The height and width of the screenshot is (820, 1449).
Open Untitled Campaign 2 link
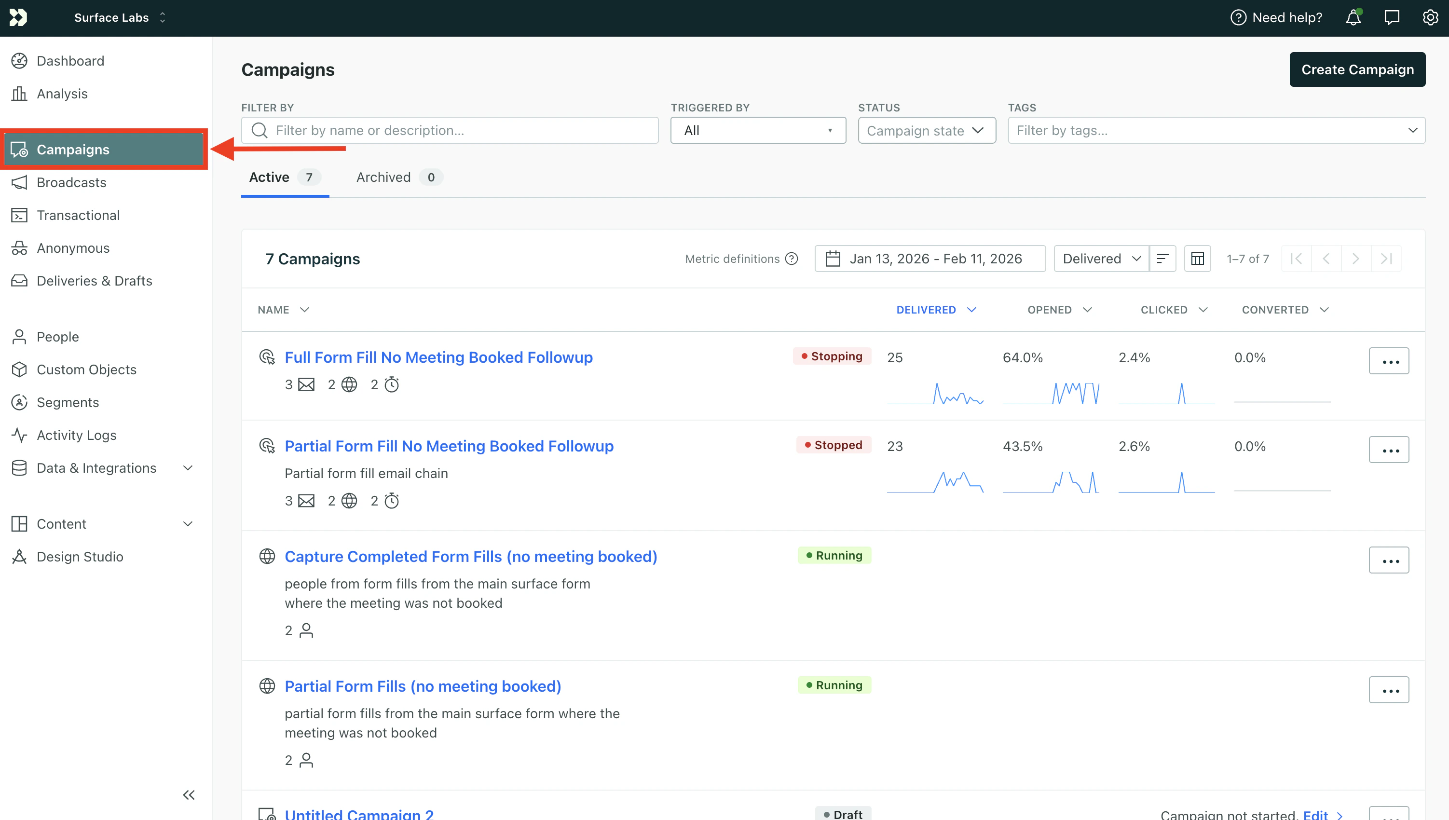coord(359,814)
